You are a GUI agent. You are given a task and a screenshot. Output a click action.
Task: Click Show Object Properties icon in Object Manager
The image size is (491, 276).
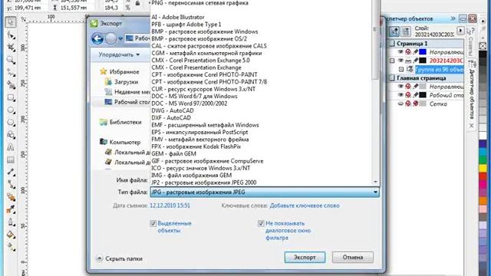pos(394,31)
